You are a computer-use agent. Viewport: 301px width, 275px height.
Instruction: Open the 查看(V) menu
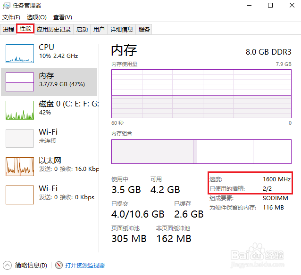63,17
